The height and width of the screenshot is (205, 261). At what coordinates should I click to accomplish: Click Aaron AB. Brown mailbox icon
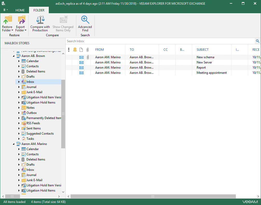[x=18, y=56]
